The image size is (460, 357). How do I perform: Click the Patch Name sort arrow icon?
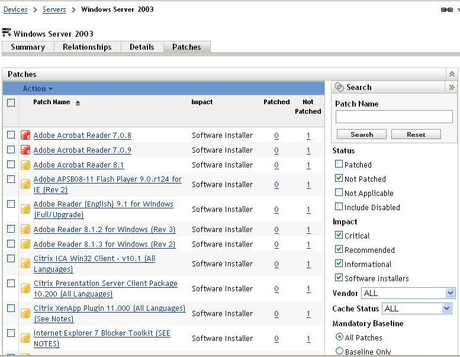(78, 103)
